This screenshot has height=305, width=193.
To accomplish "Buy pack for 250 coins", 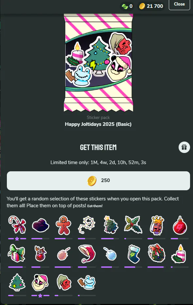I will [x=98, y=181].
